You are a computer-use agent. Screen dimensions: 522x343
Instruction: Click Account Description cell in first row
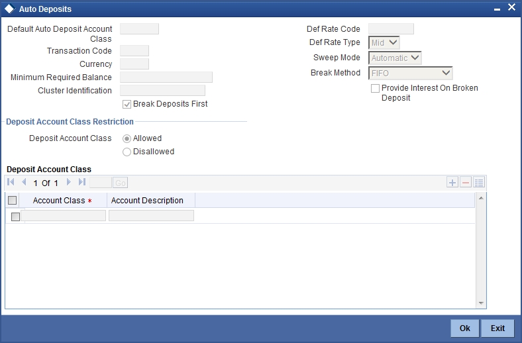pos(151,216)
